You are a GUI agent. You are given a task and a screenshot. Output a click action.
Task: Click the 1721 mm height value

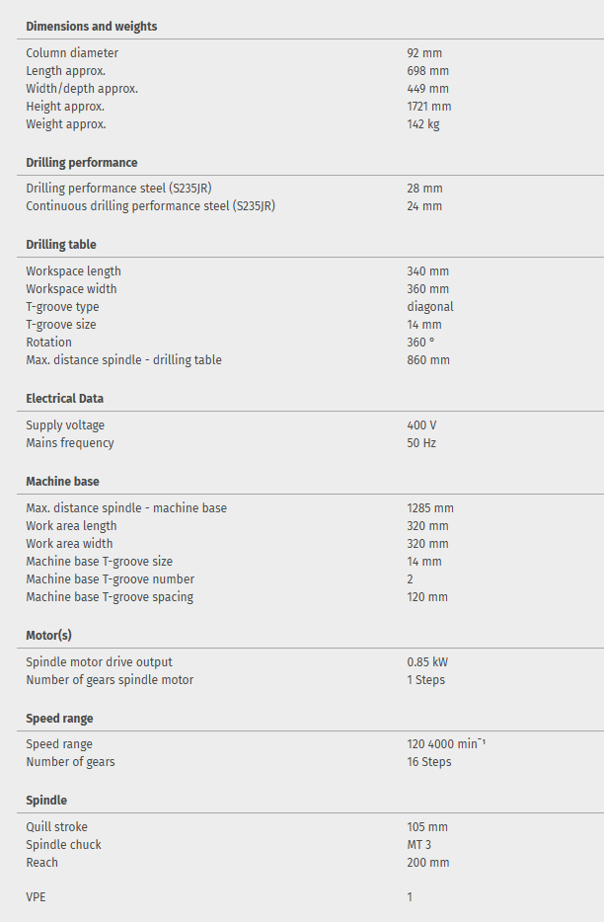(x=428, y=107)
